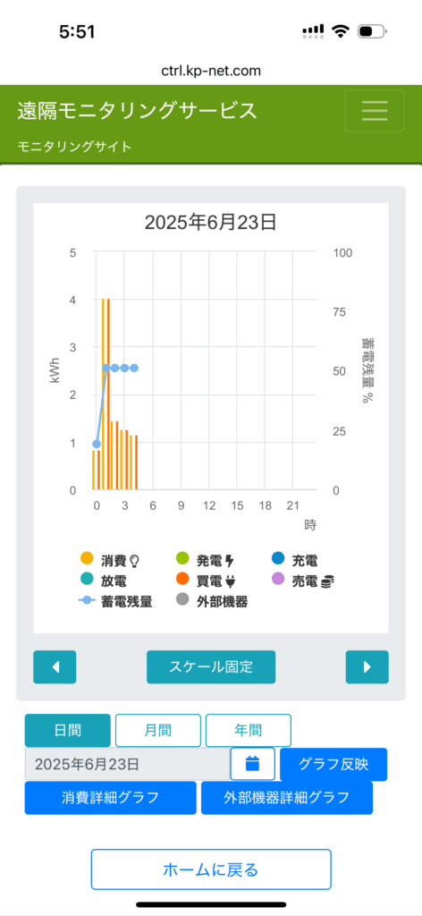422x916 pixels.
Task: Click the スケール固定 button
Action: pos(211,666)
